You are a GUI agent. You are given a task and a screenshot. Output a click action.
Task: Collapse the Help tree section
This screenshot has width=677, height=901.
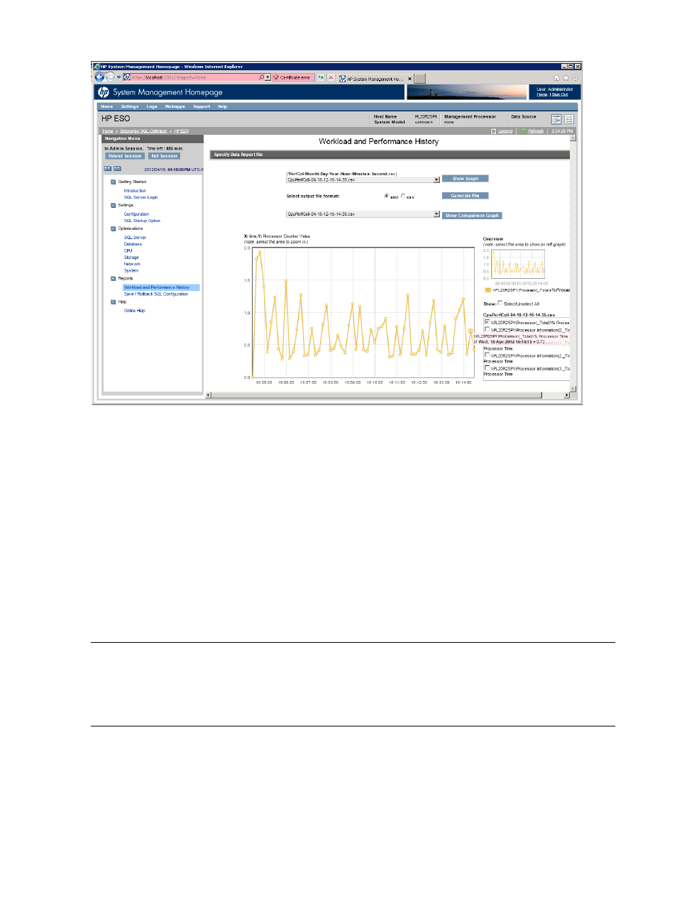tap(113, 302)
